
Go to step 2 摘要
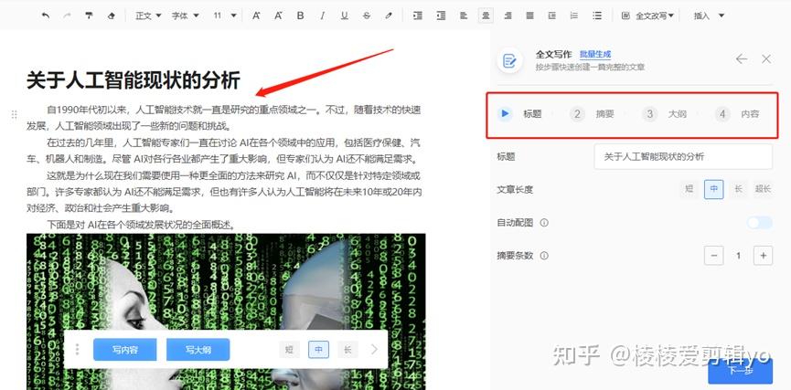[593, 114]
